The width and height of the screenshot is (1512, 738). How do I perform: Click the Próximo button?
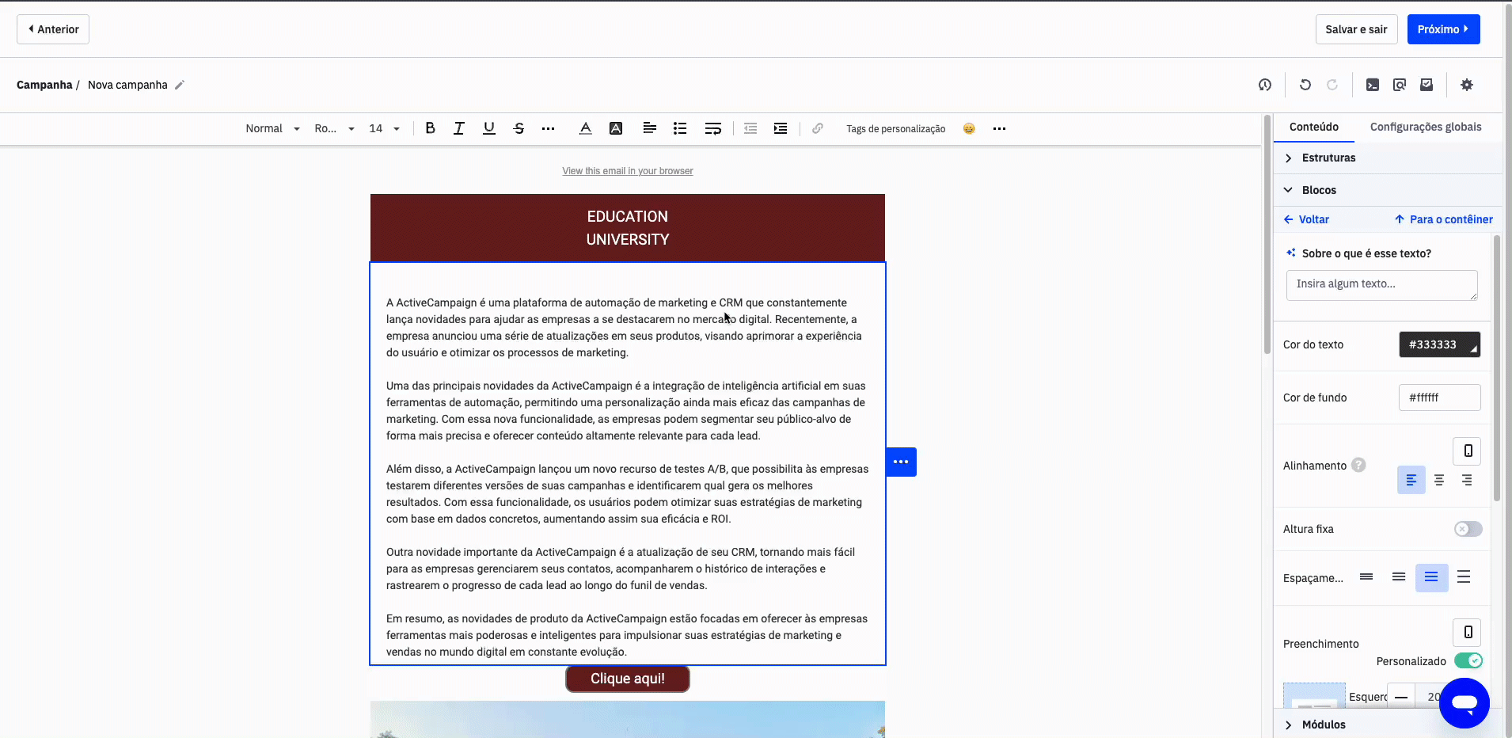[x=1442, y=29]
